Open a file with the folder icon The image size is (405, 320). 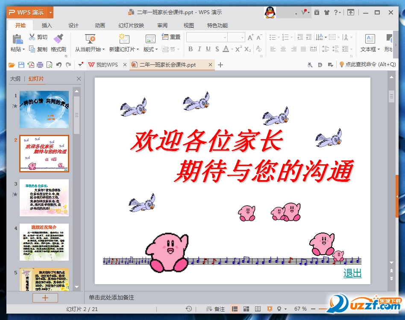point(12,65)
